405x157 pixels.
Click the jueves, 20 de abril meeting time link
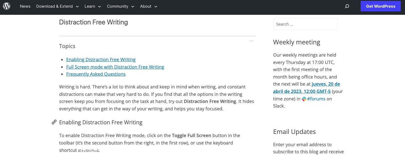point(306,88)
